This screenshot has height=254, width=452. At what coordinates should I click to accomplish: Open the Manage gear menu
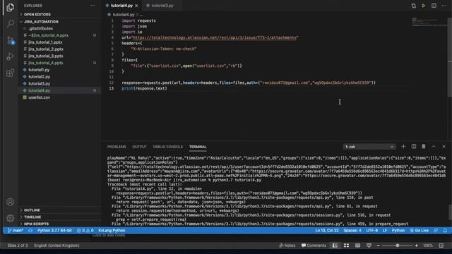(x=11, y=218)
